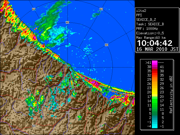Click the red legend swatch at 35 dBZ

155,71
